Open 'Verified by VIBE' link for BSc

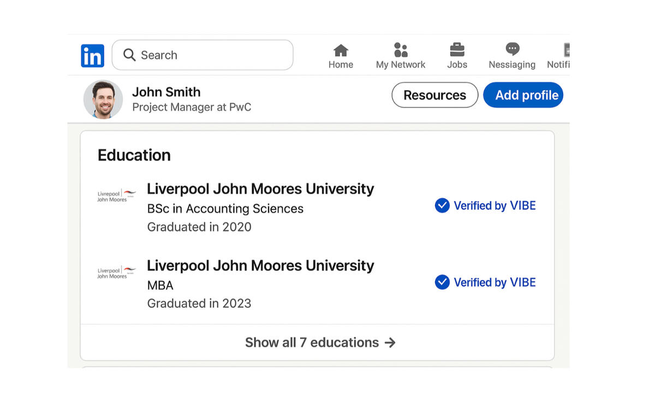pyautogui.click(x=495, y=206)
